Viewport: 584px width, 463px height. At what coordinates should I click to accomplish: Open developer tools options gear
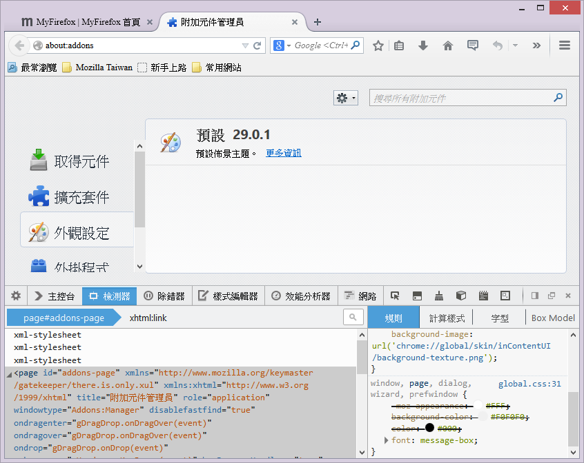15,296
